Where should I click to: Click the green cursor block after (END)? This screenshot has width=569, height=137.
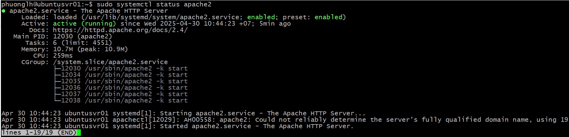(x=79, y=133)
